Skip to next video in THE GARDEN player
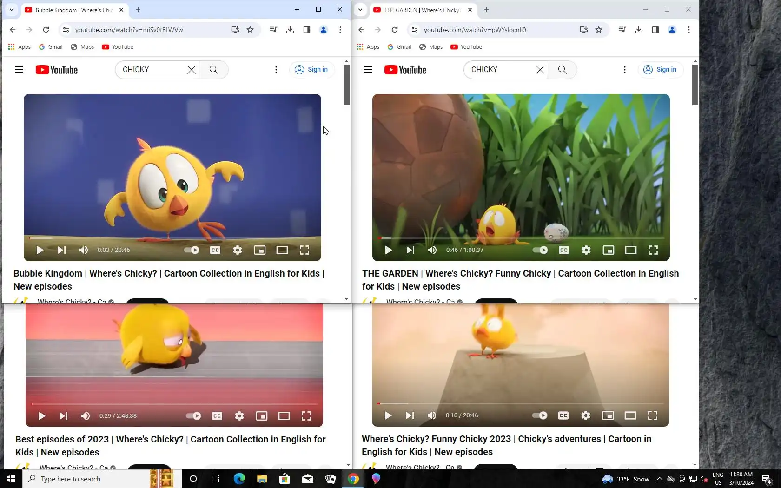 click(410, 250)
